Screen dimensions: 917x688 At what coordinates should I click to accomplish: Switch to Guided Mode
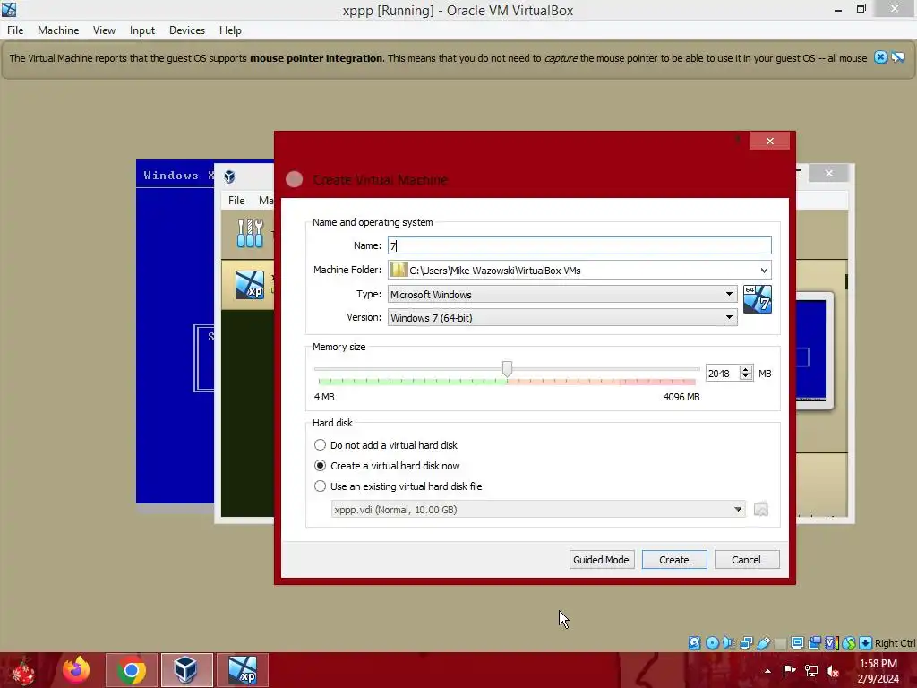point(601,560)
